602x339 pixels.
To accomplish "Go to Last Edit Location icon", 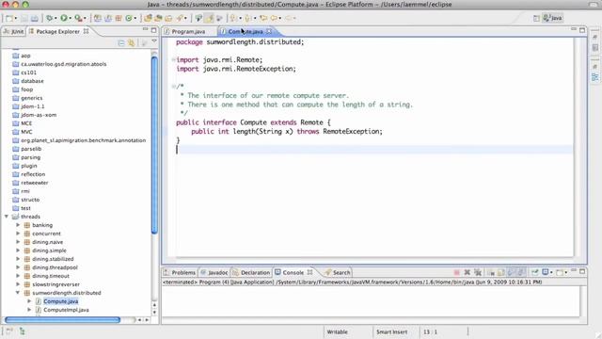I will pos(263,18).
